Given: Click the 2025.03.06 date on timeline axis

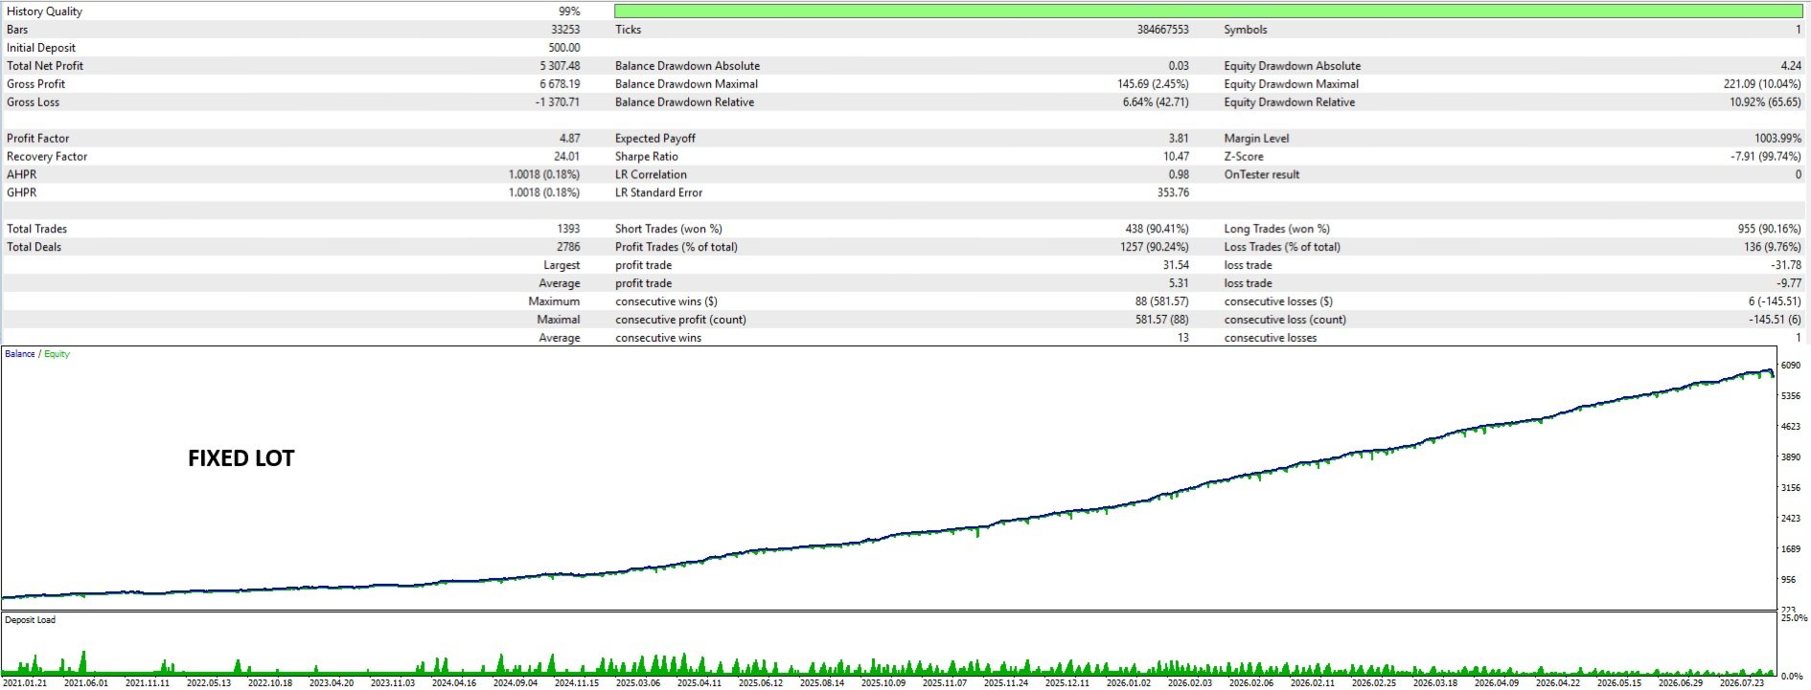Looking at the screenshot, I should coord(638,682).
